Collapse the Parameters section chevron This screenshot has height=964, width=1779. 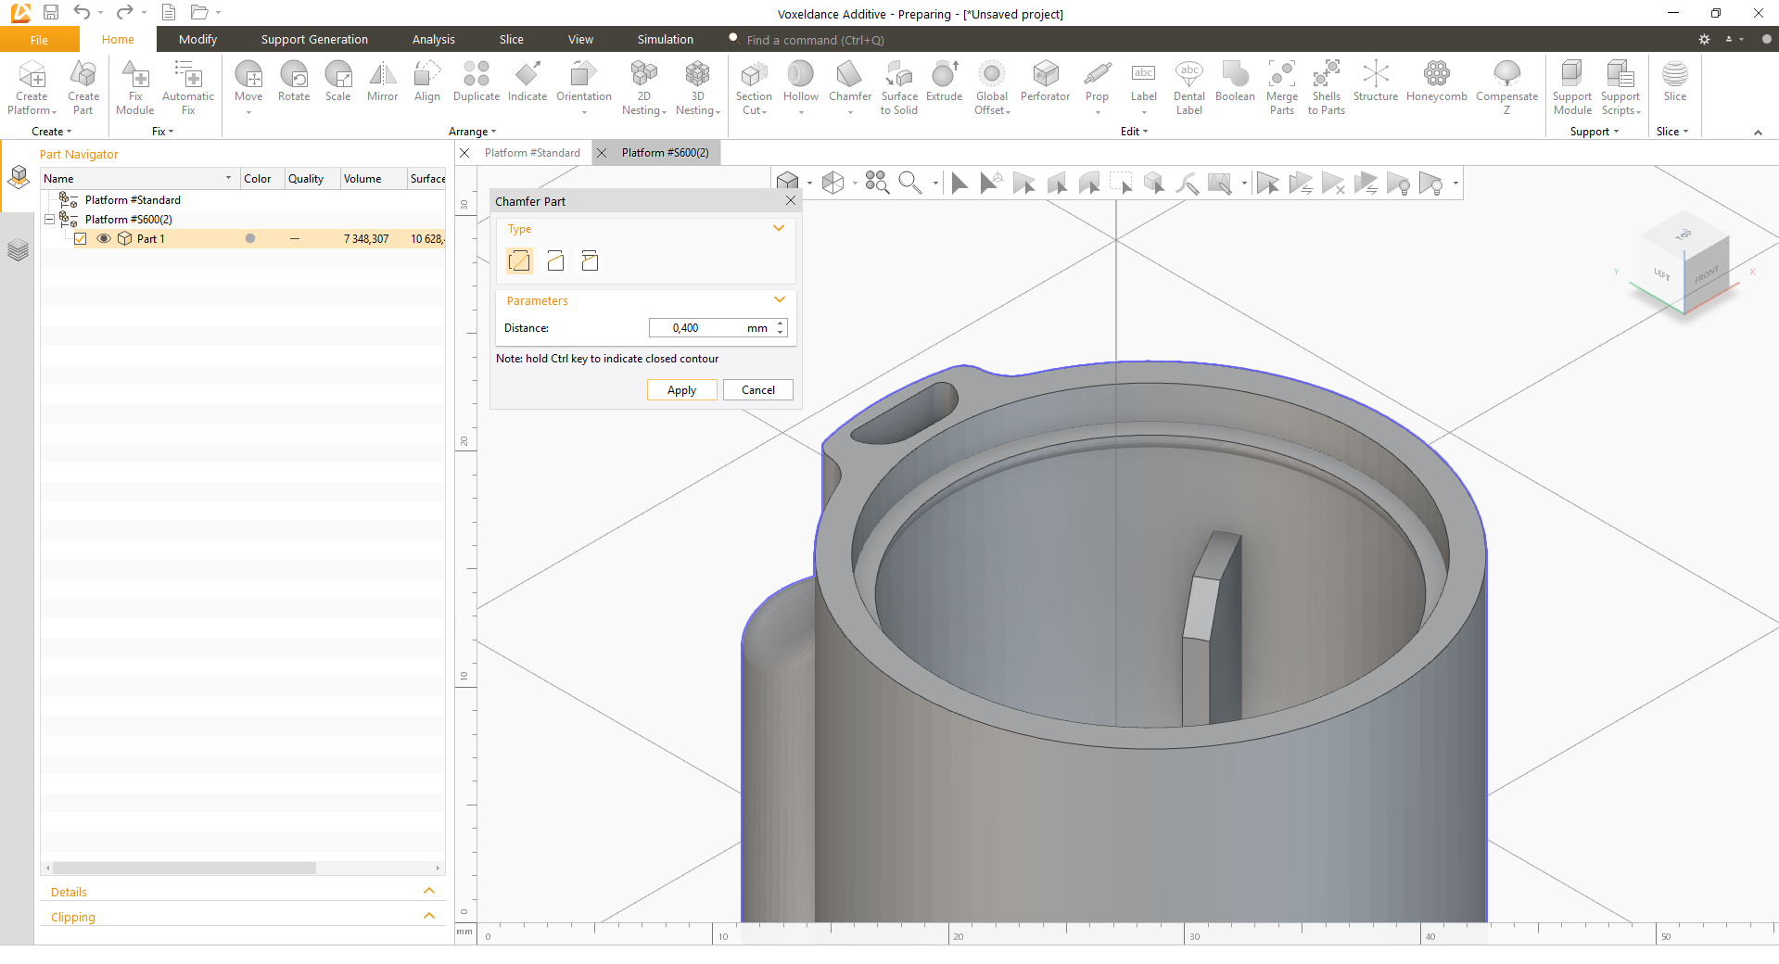pos(779,300)
